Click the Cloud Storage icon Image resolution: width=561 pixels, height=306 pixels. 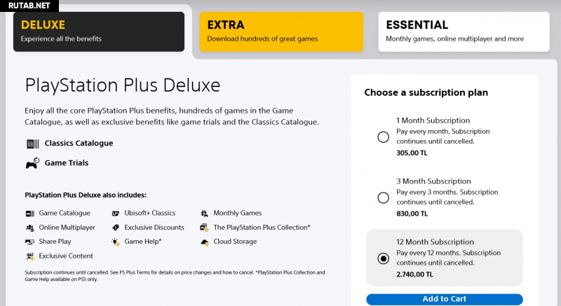coord(204,242)
